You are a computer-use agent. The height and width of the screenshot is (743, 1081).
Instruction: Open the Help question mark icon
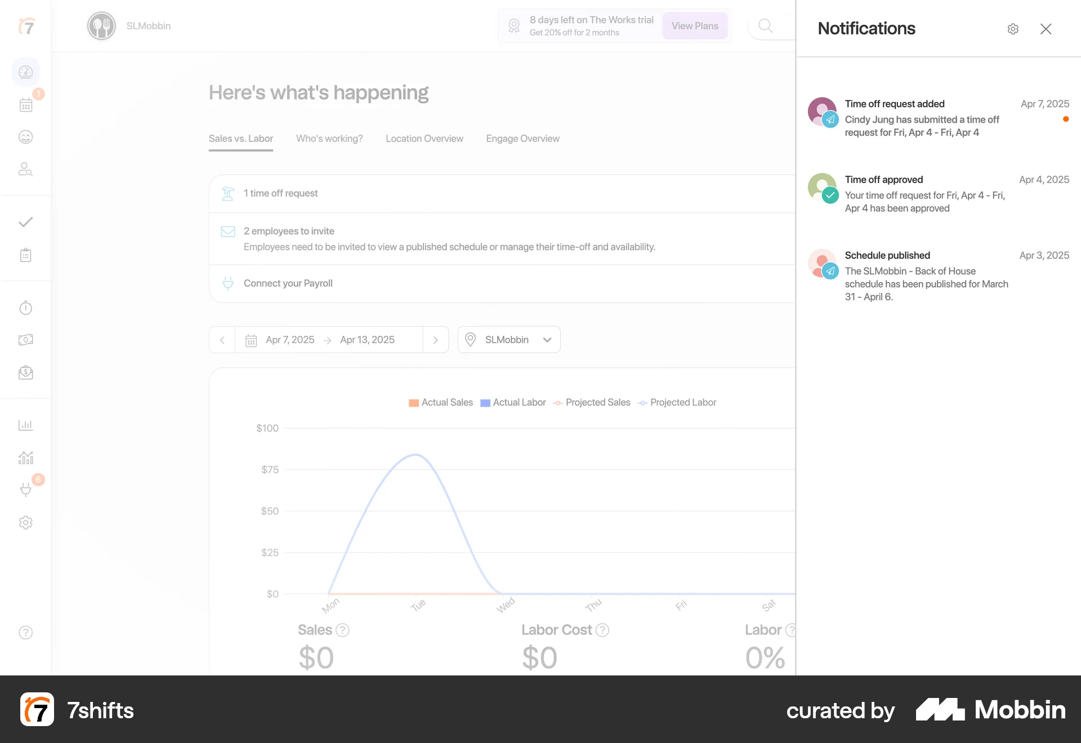coord(26,632)
